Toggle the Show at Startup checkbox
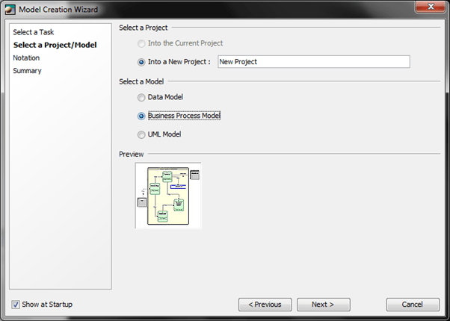450x321 pixels. point(16,305)
